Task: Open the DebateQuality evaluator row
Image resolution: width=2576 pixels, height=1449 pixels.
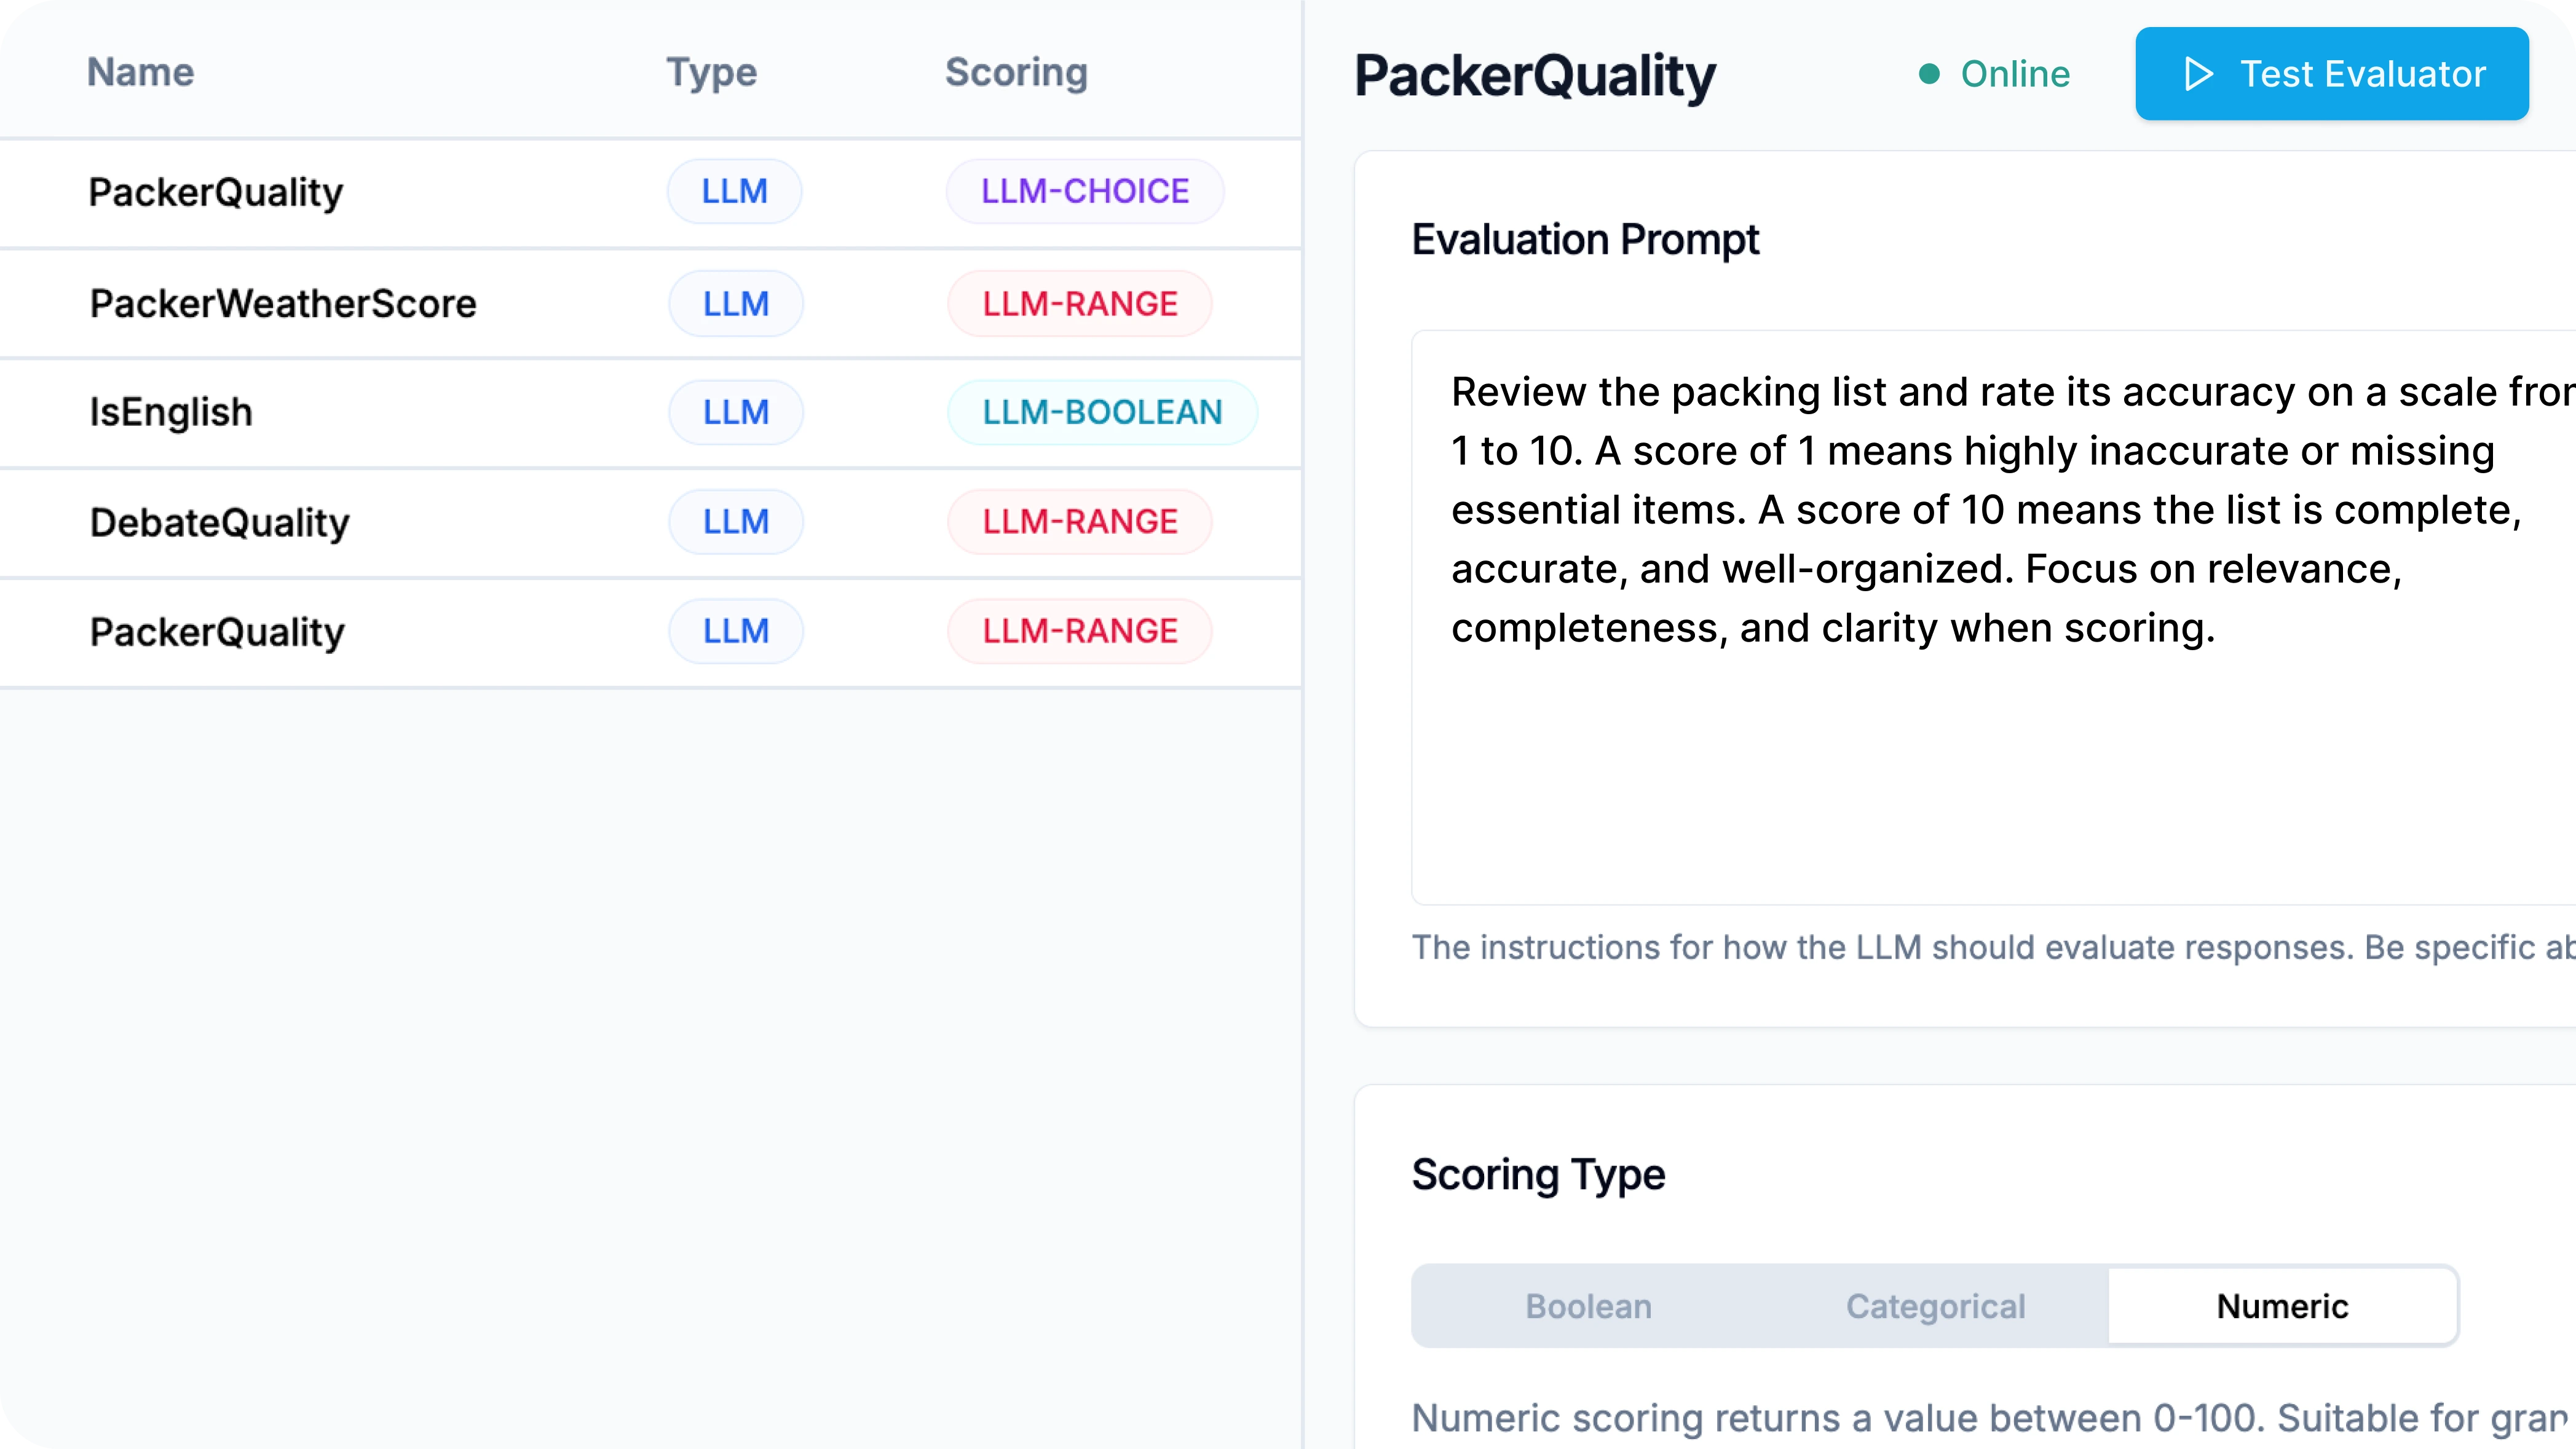Action: [650, 522]
